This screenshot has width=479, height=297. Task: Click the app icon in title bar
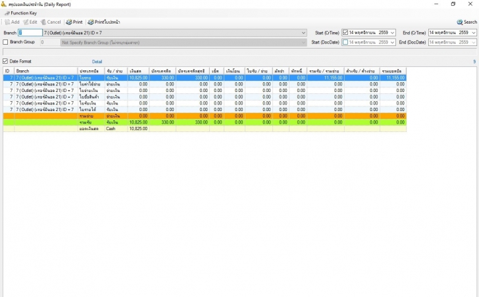[4, 4]
